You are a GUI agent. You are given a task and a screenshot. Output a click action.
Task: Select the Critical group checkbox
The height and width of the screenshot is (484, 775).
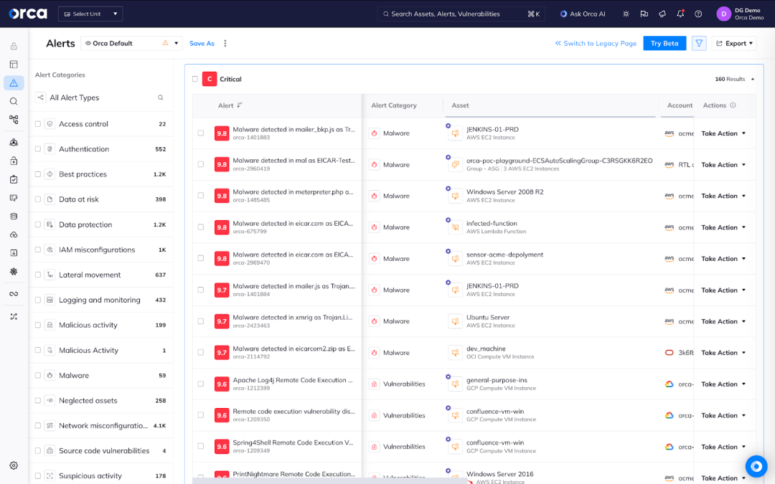click(195, 79)
